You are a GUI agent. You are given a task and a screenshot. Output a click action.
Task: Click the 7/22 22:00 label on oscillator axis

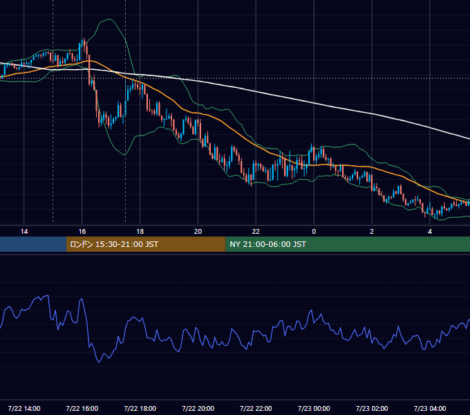point(256,408)
